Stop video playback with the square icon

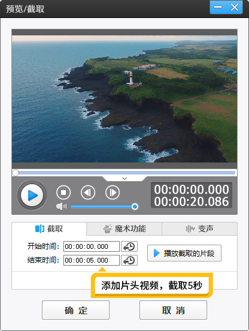pyautogui.click(x=63, y=192)
